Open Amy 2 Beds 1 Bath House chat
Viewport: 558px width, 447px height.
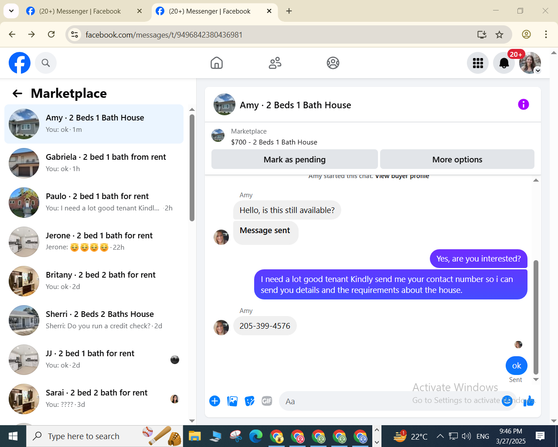click(94, 124)
